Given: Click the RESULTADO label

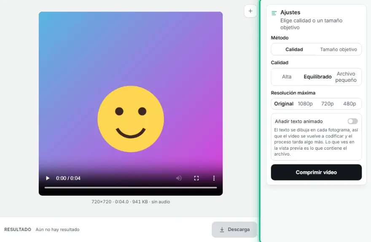Looking at the screenshot, I should (x=18, y=229).
